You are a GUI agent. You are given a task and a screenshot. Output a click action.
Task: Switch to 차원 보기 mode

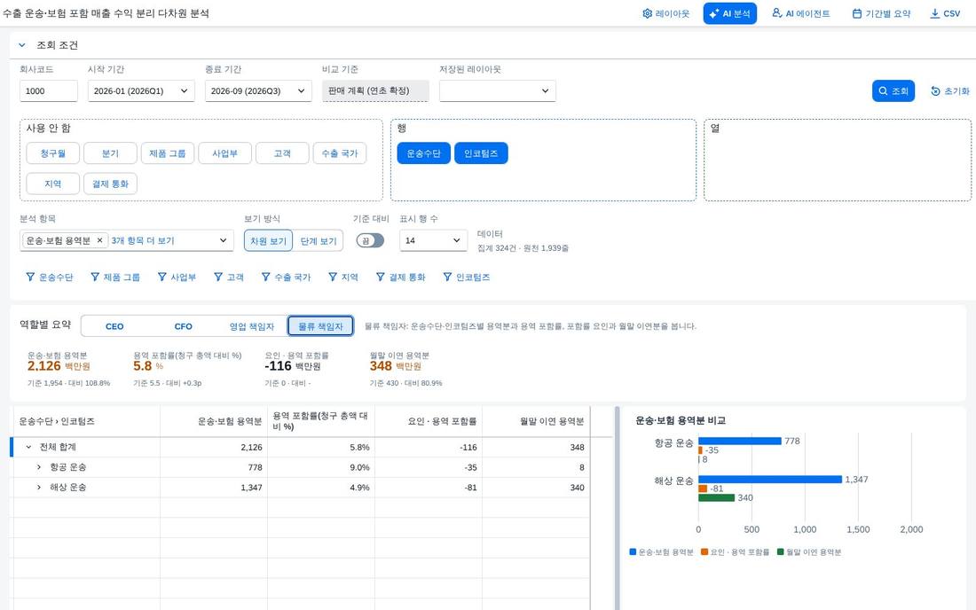268,240
